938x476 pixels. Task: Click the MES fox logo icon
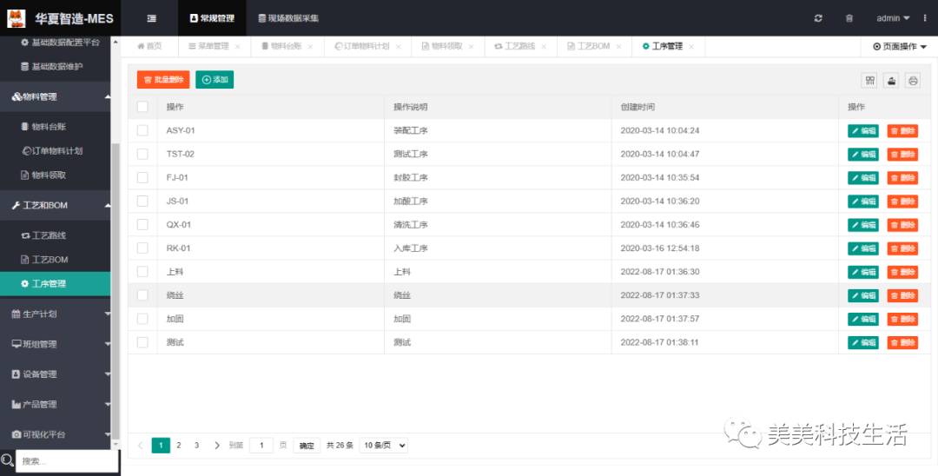17,18
